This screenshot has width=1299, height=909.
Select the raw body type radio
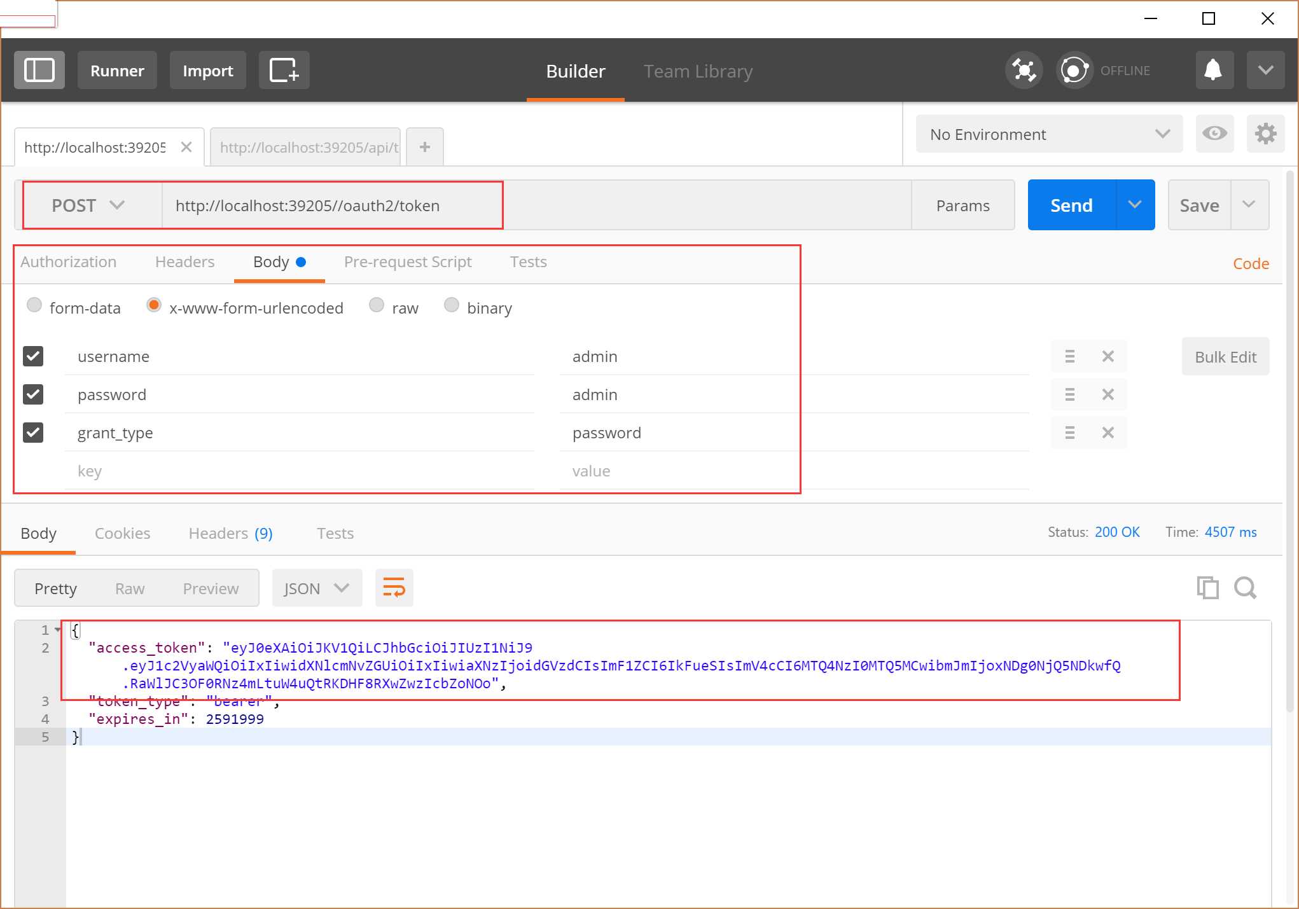pyautogui.click(x=377, y=305)
